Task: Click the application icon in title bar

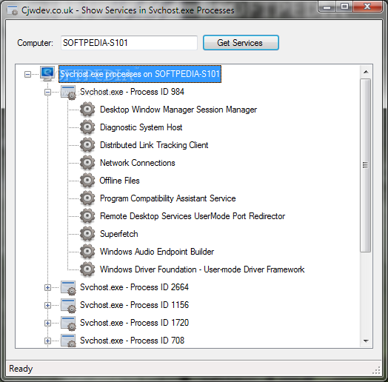Action: click(12, 10)
